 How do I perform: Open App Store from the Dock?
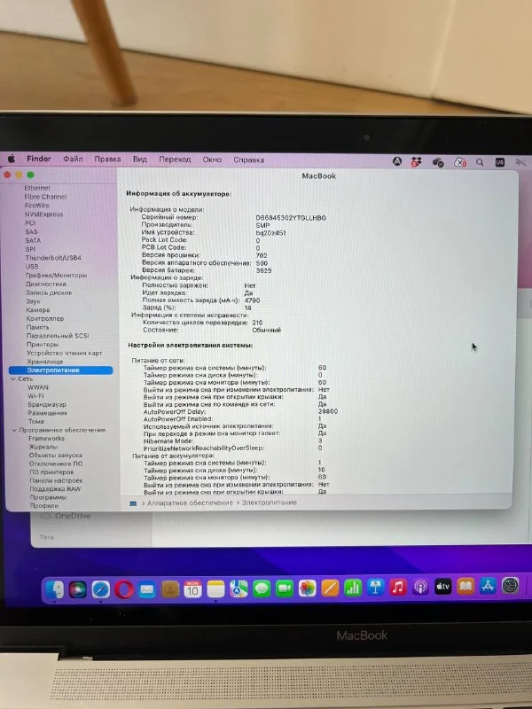(x=488, y=586)
